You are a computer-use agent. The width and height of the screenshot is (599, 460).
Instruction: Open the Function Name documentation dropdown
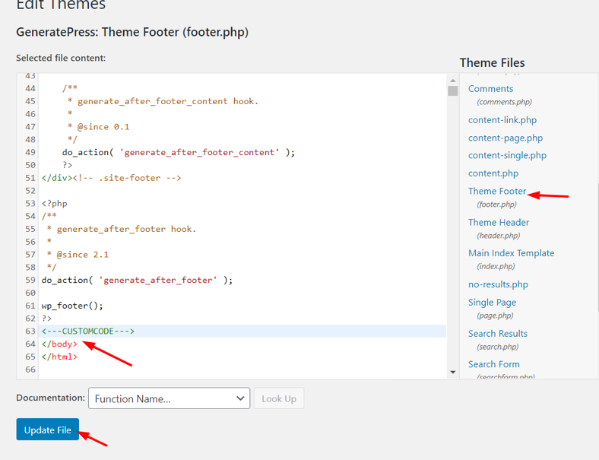click(170, 398)
